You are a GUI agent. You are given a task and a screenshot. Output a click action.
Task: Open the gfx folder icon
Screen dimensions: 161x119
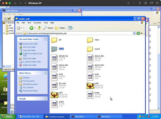pos(54,40)
